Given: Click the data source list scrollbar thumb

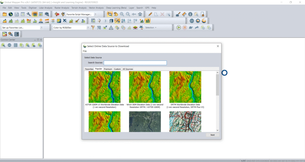Looking at the screenshot, I should [217, 85].
